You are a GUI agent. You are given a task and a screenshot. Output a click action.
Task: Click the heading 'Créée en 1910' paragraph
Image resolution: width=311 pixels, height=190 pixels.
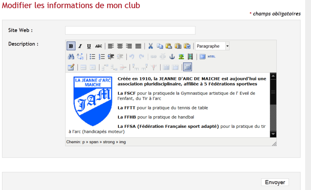[192, 81]
